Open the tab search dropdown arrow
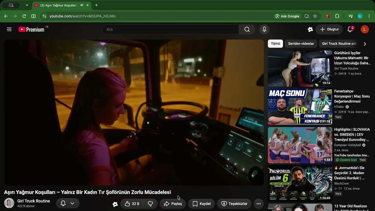This screenshot has height=211, width=375. (27, 5)
